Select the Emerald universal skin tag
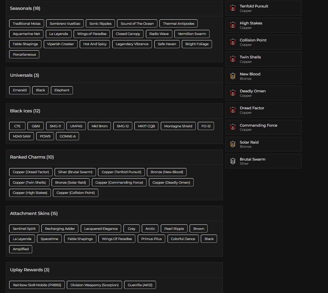This screenshot has height=293, width=328. click(20, 90)
